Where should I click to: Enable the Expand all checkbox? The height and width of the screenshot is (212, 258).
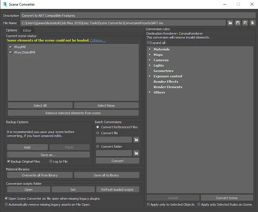149,43
